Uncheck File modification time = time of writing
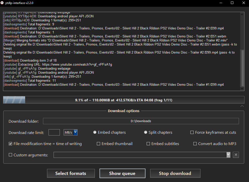The height and width of the screenshot is (182, 249). pos(10,144)
